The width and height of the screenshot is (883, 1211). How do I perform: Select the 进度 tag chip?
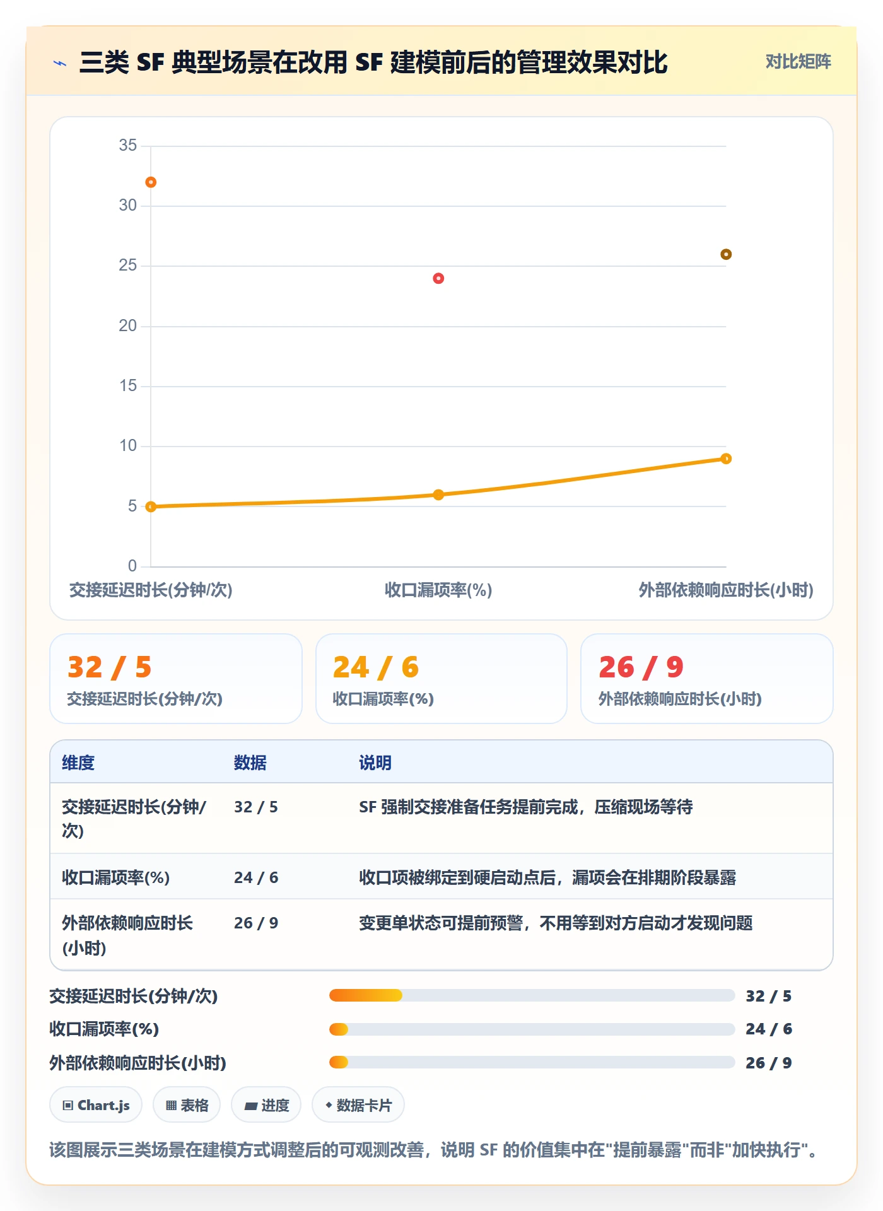coord(266,1105)
